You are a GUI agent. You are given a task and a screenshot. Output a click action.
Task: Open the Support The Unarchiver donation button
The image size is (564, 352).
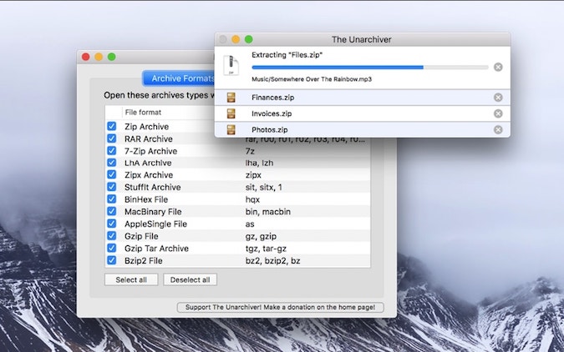click(x=280, y=308)
